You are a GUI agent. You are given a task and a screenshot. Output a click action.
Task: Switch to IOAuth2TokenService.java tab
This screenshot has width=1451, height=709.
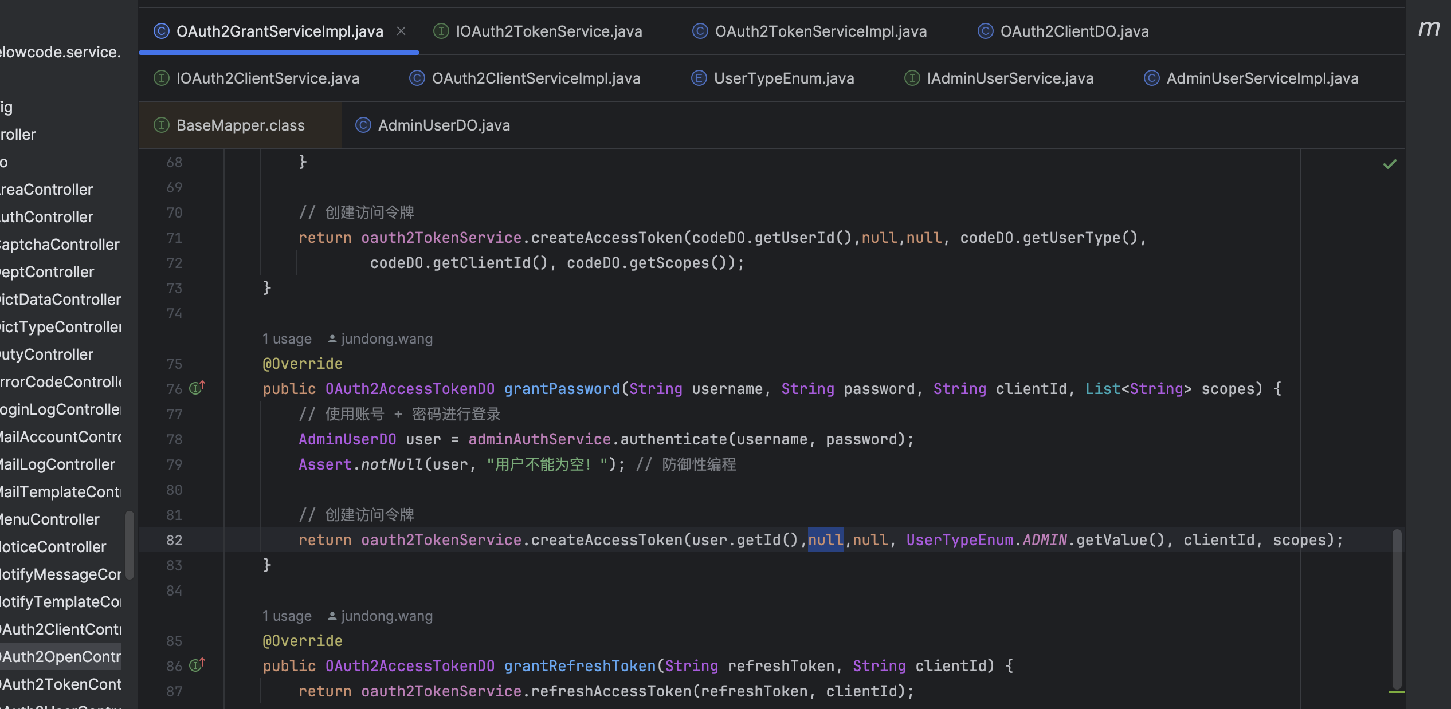pos(548,31)
